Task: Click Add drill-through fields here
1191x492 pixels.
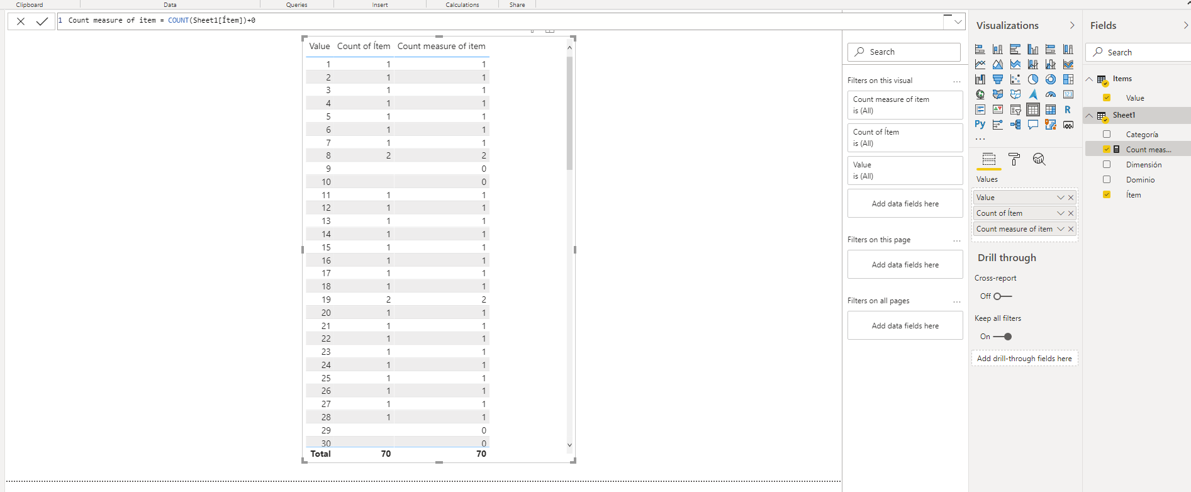Action: (x=1024, y=359)
